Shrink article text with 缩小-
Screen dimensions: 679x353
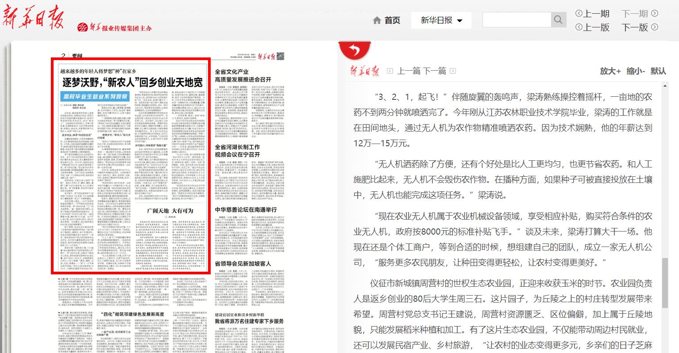[x=635, y=71]
